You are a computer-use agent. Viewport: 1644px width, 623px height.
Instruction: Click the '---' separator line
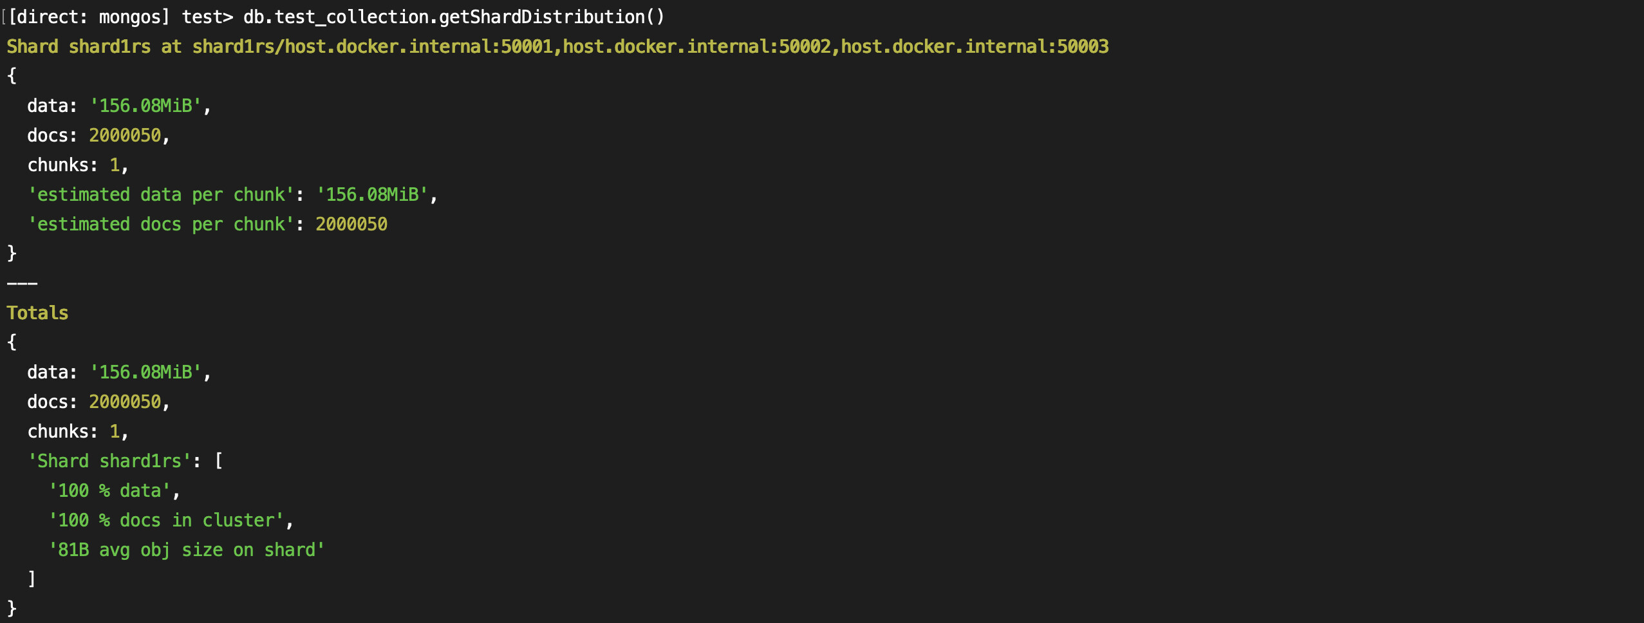point(22,283)
